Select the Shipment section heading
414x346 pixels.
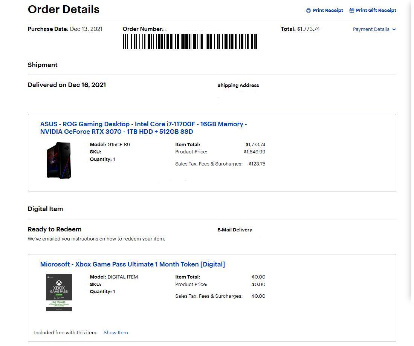point(43,65)
